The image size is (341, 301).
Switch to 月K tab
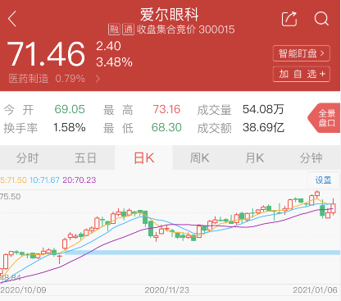pyautogui.click(x=255, y=158)
